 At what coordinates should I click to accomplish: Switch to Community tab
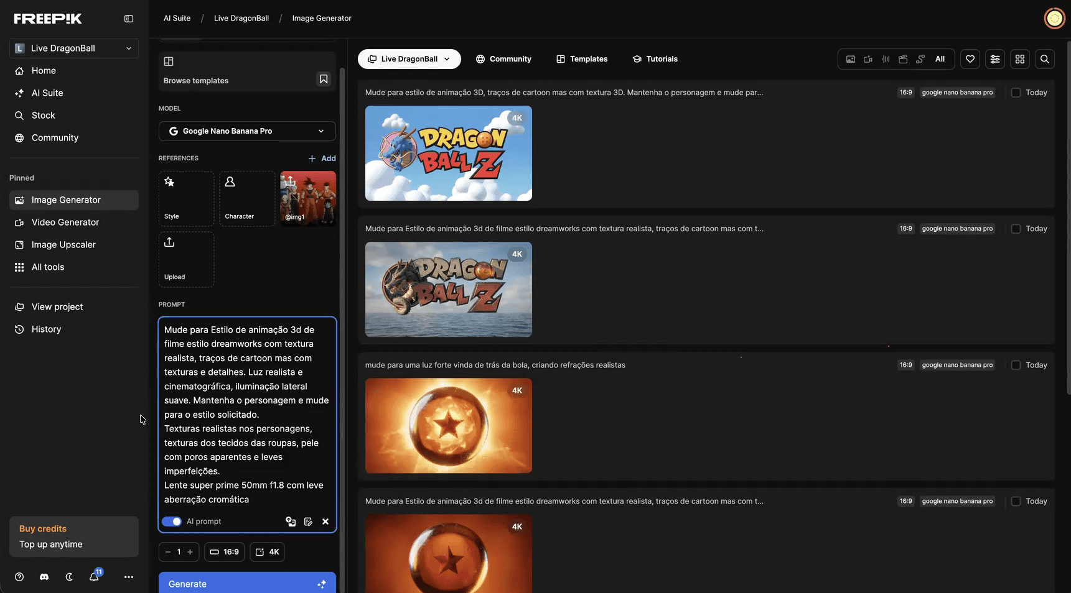[x=503, y=59]
